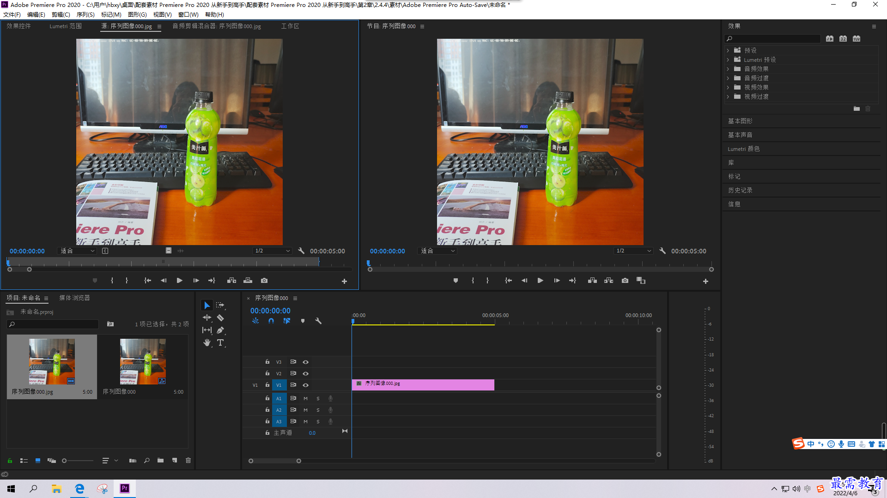
Task: Toggle lock on A3 track
Action: [267, 421]
